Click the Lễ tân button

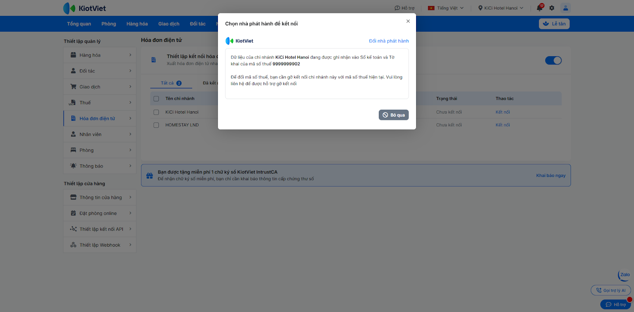click(554, 24)
